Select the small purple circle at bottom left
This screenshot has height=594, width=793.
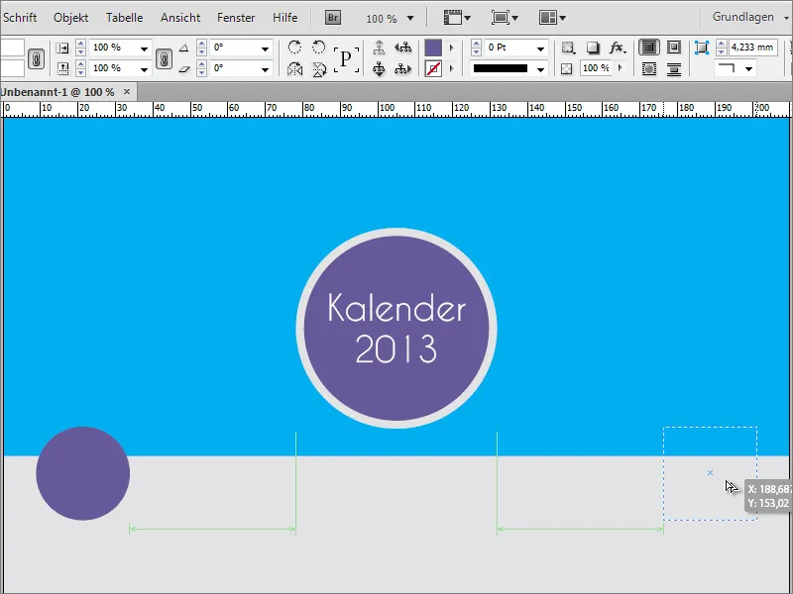[83, 473]
